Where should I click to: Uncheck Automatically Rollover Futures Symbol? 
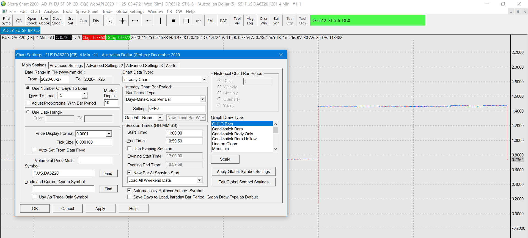pos(130,191)
